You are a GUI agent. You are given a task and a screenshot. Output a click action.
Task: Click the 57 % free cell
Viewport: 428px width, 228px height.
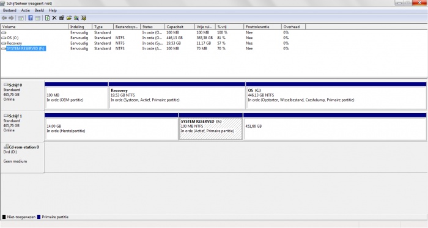pyautogui.click(x=221, y=43)
